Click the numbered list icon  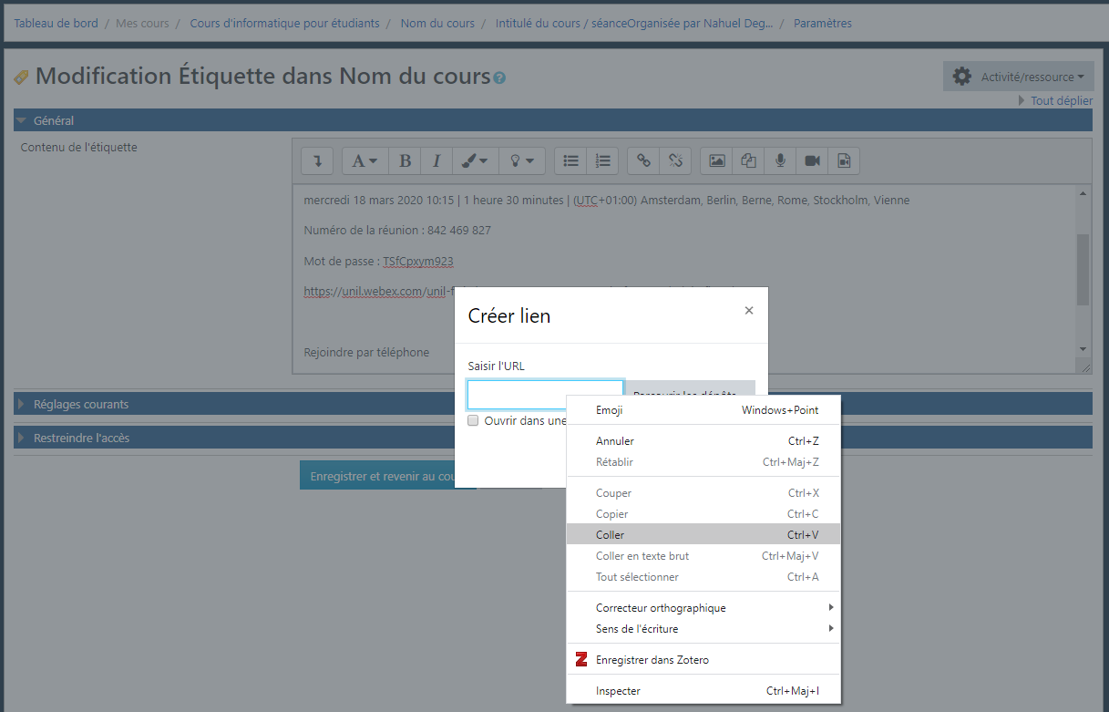[x=602, y=161]
